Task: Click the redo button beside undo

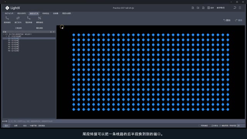Action: point(239,20)
